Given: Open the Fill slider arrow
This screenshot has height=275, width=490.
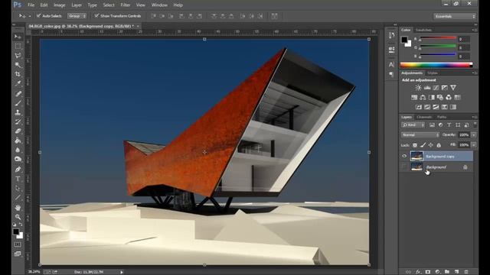Looking at the screenshot, I should click(474, 145).
